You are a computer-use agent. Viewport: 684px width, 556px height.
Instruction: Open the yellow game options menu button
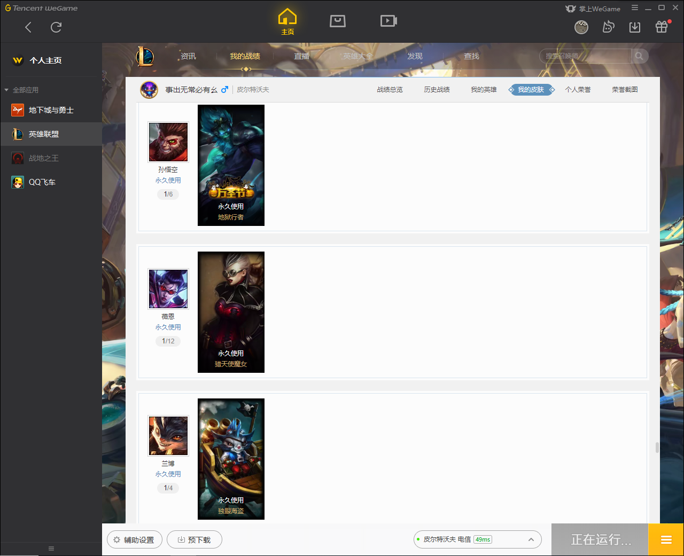[x=666, y=539]
